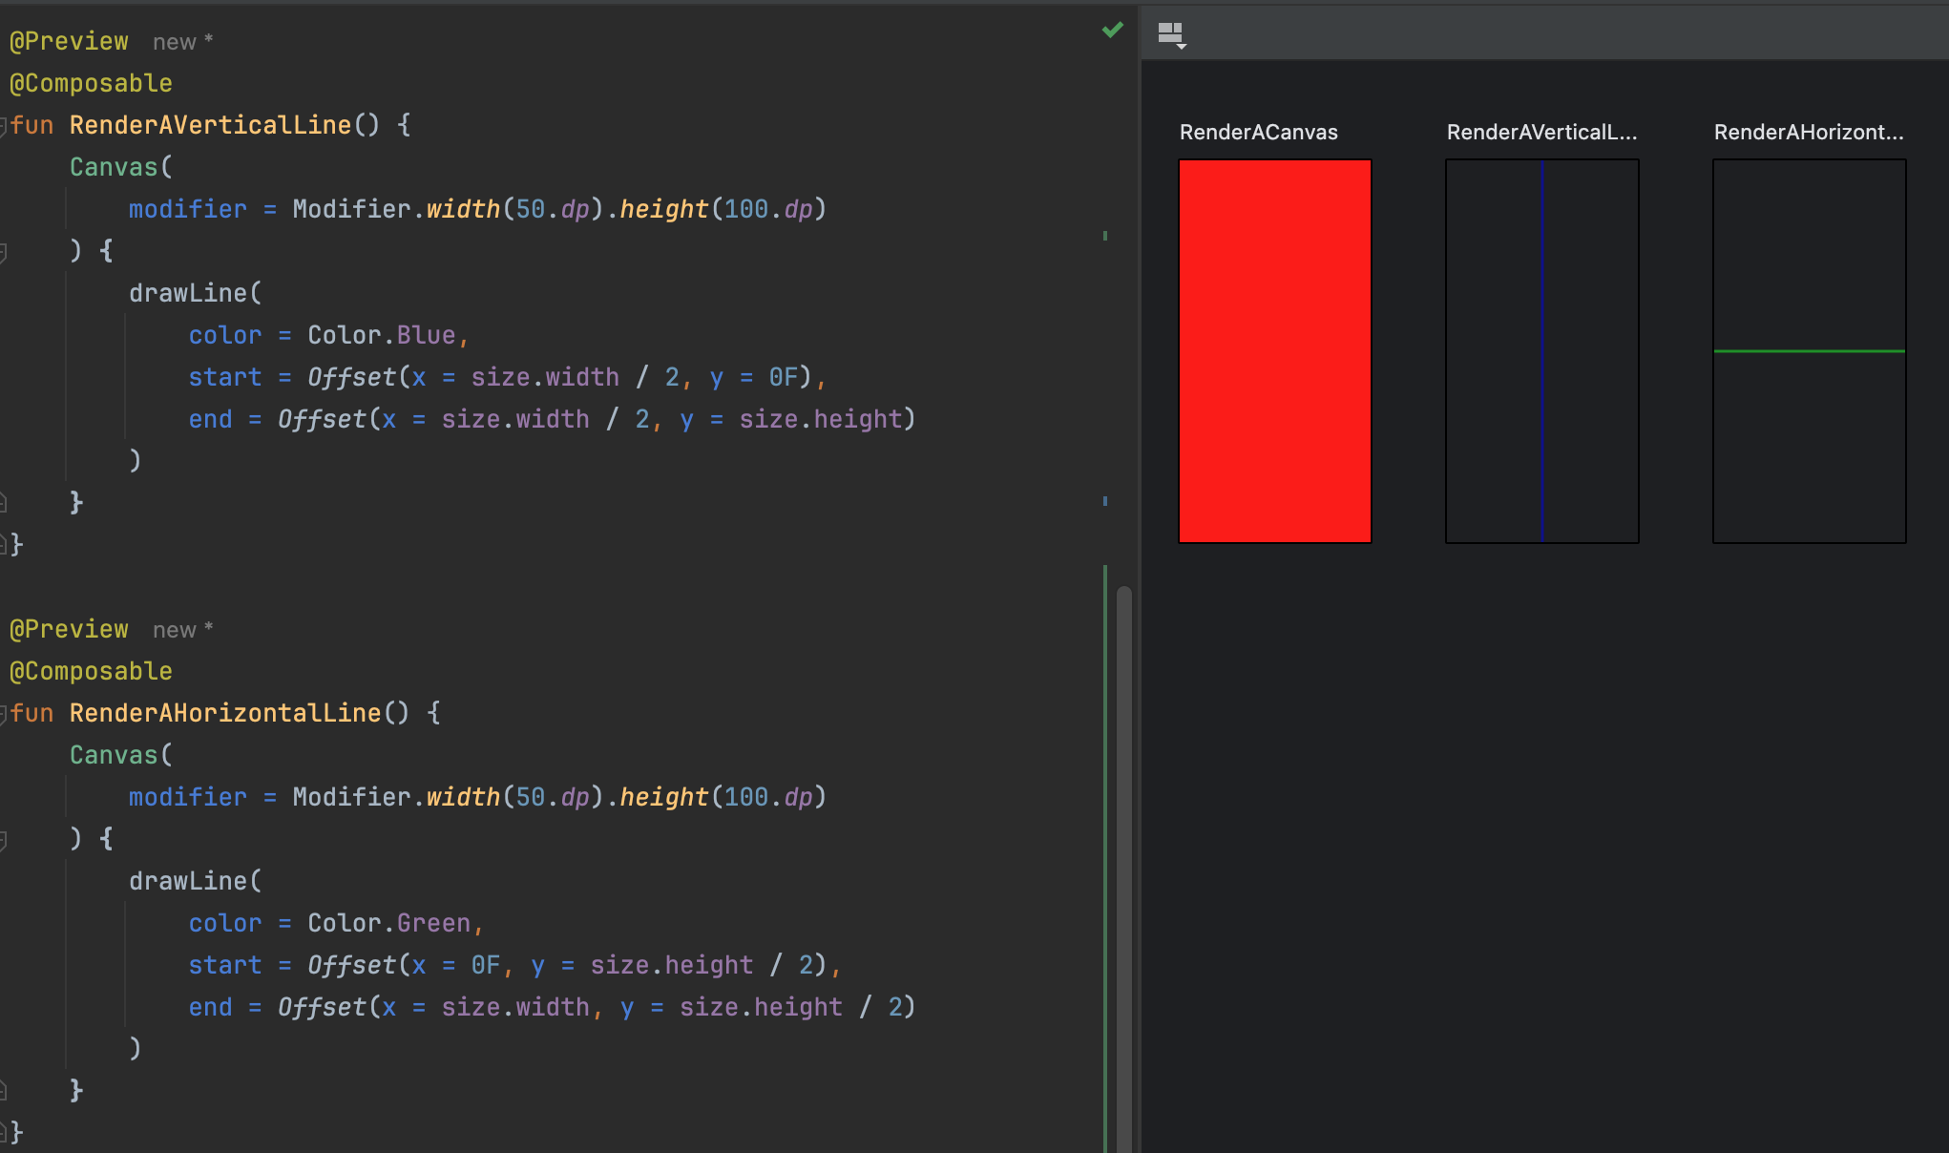Click the first Canvas( call
The image size is (1949, 1153).
click(121, 167)
